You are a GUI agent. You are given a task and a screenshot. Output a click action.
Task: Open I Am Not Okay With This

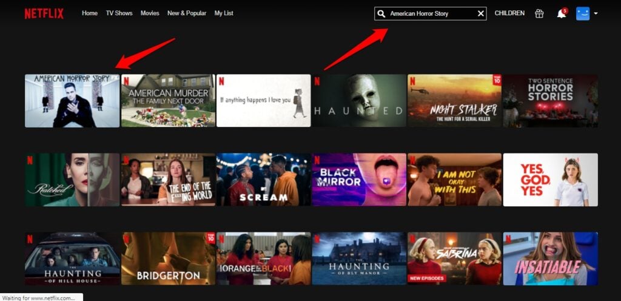click(x=455, y=180)
